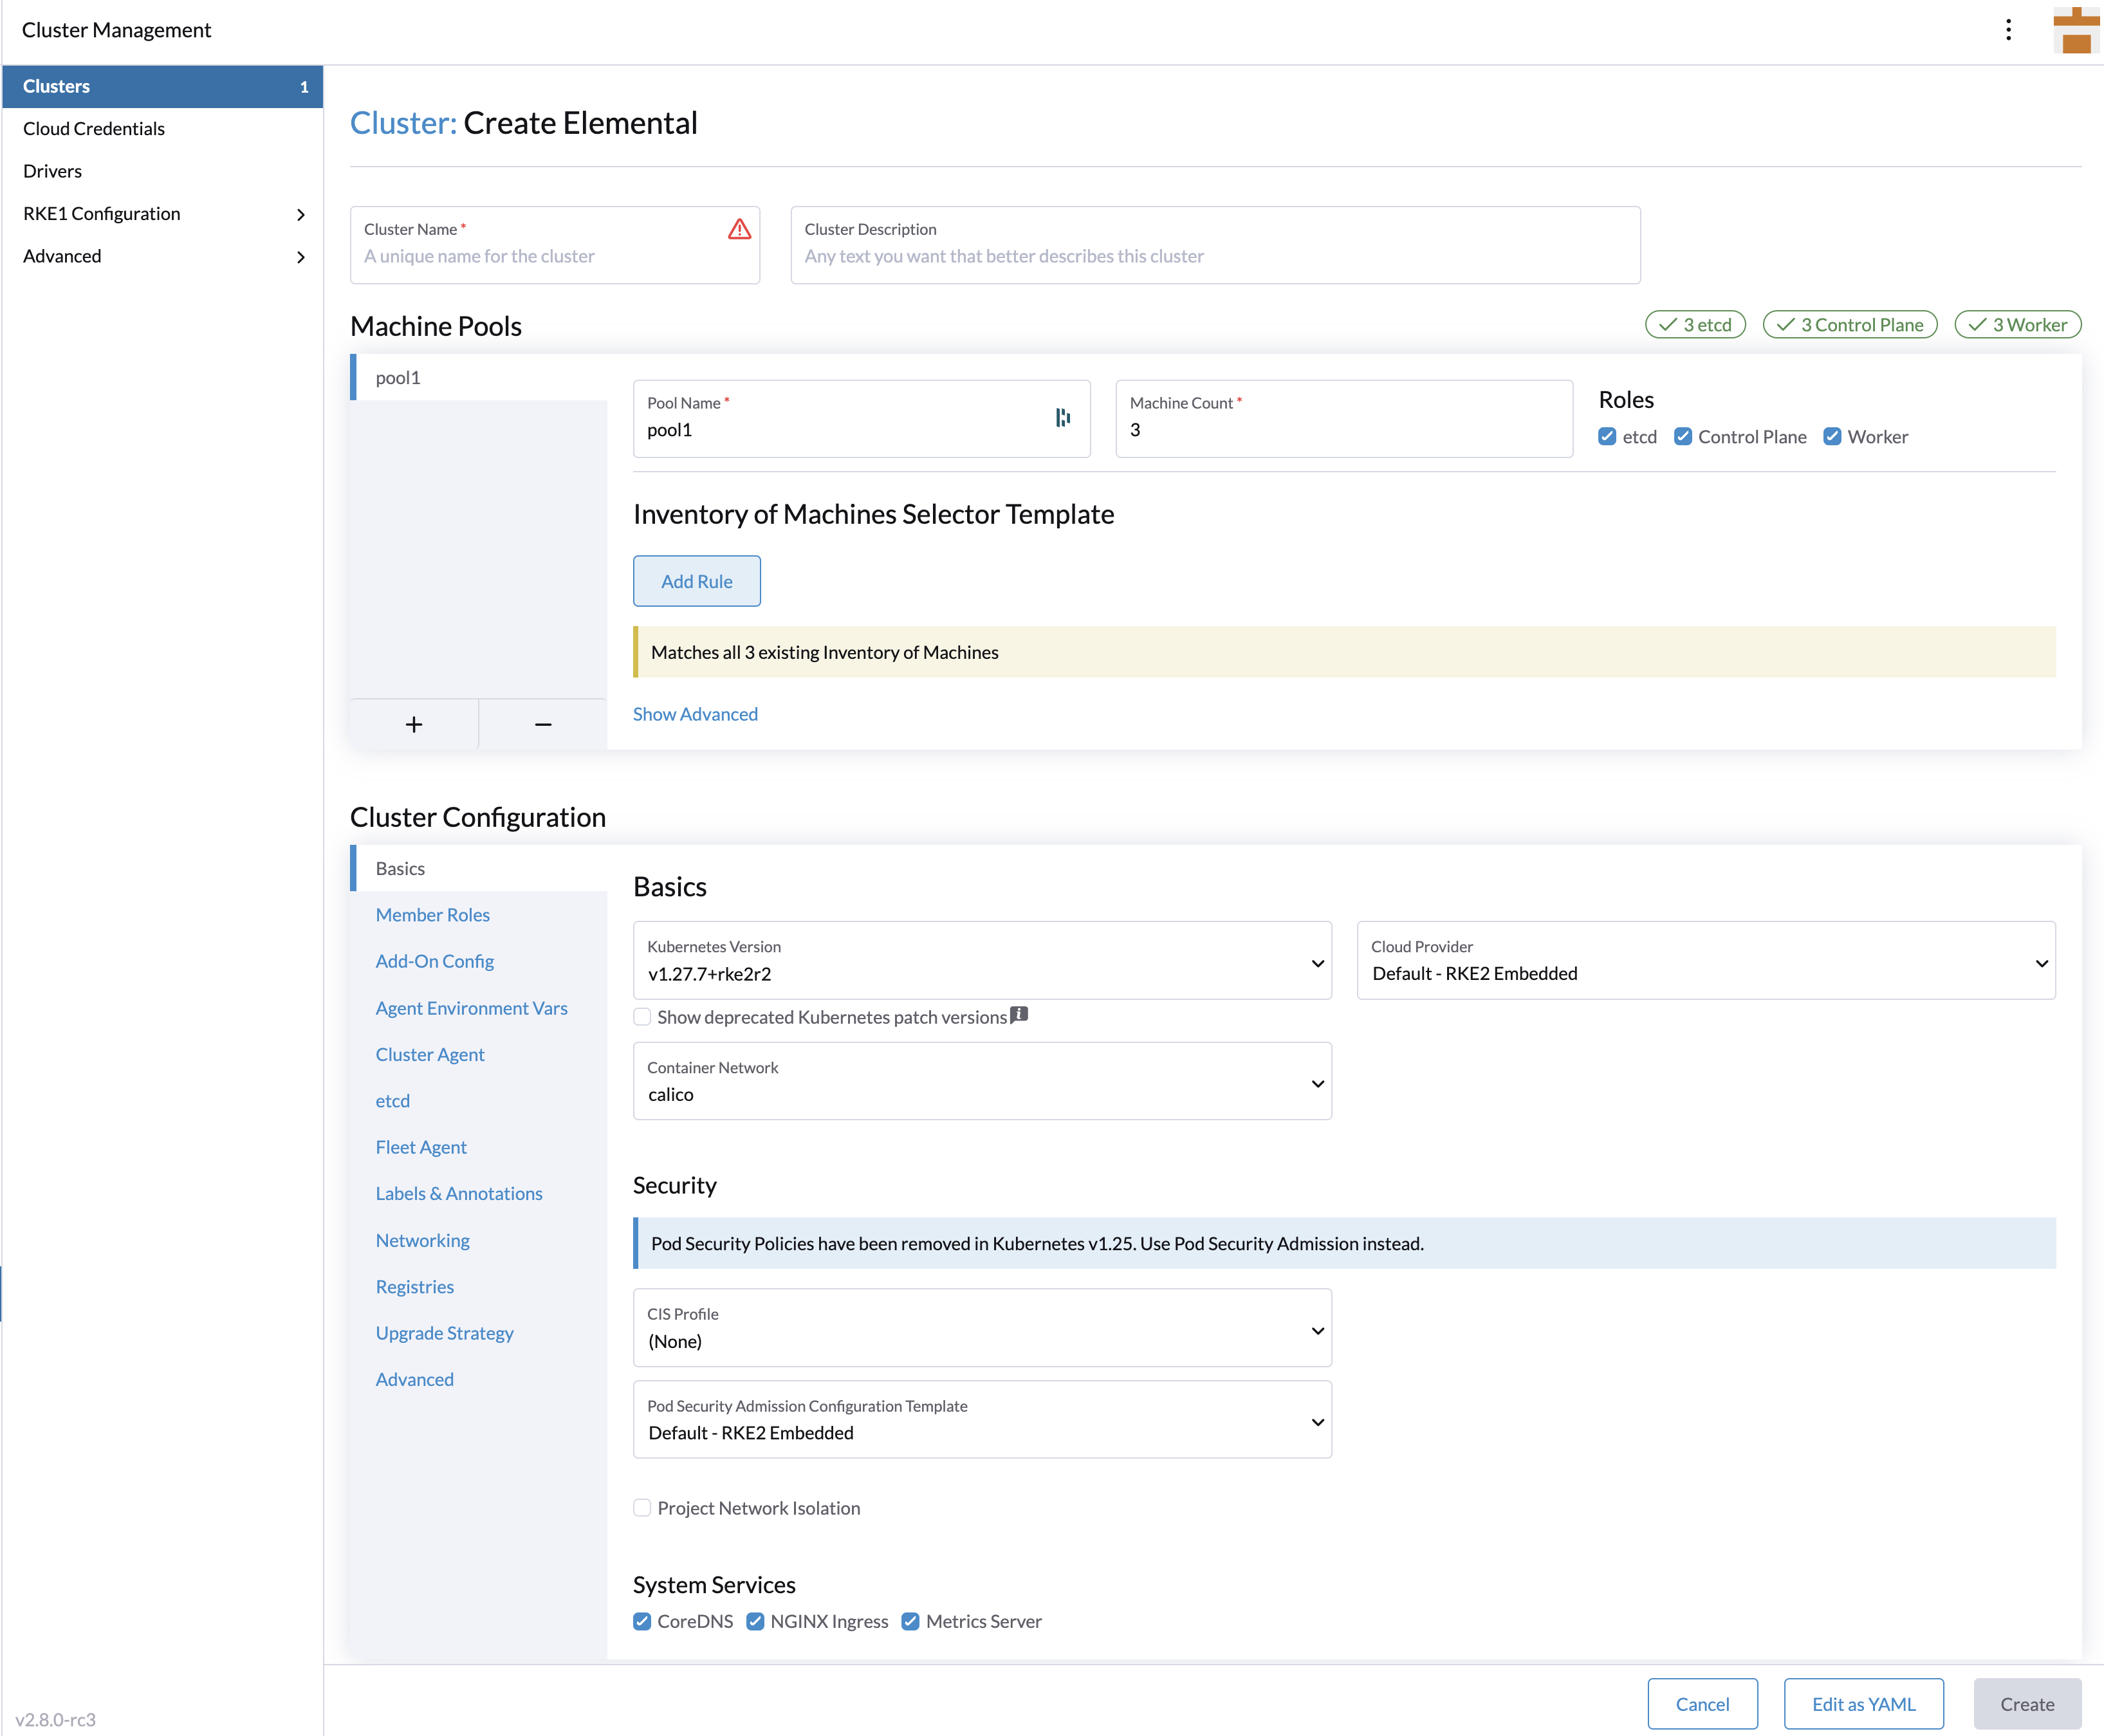This screenshot has height=1736, width=2104.
Task: Click the Rancher logo in the top corner
Action: pyautogui.click(x=2075, y=30)
